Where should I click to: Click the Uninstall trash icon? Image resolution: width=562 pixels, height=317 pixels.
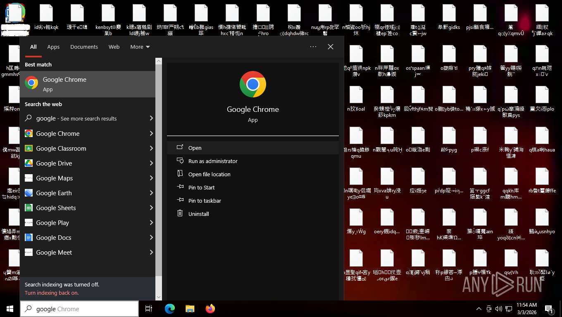(x=180, y=213)
